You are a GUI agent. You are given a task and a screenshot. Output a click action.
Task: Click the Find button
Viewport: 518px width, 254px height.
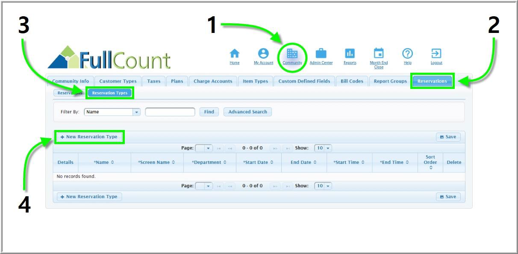point(209,112)
